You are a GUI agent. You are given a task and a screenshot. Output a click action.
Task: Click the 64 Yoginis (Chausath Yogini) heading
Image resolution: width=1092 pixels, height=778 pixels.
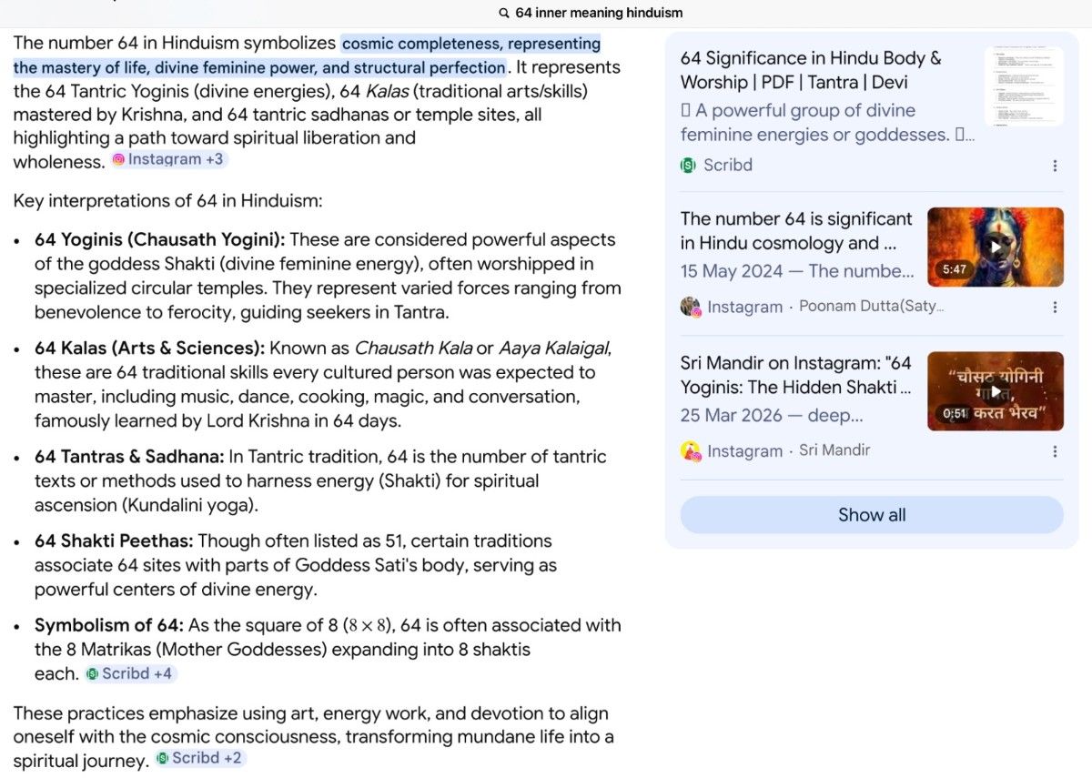(160, 239)
